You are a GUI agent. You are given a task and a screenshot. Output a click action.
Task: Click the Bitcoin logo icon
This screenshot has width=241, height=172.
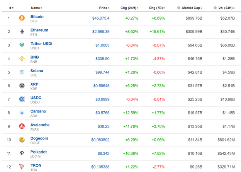coord(22,18)
